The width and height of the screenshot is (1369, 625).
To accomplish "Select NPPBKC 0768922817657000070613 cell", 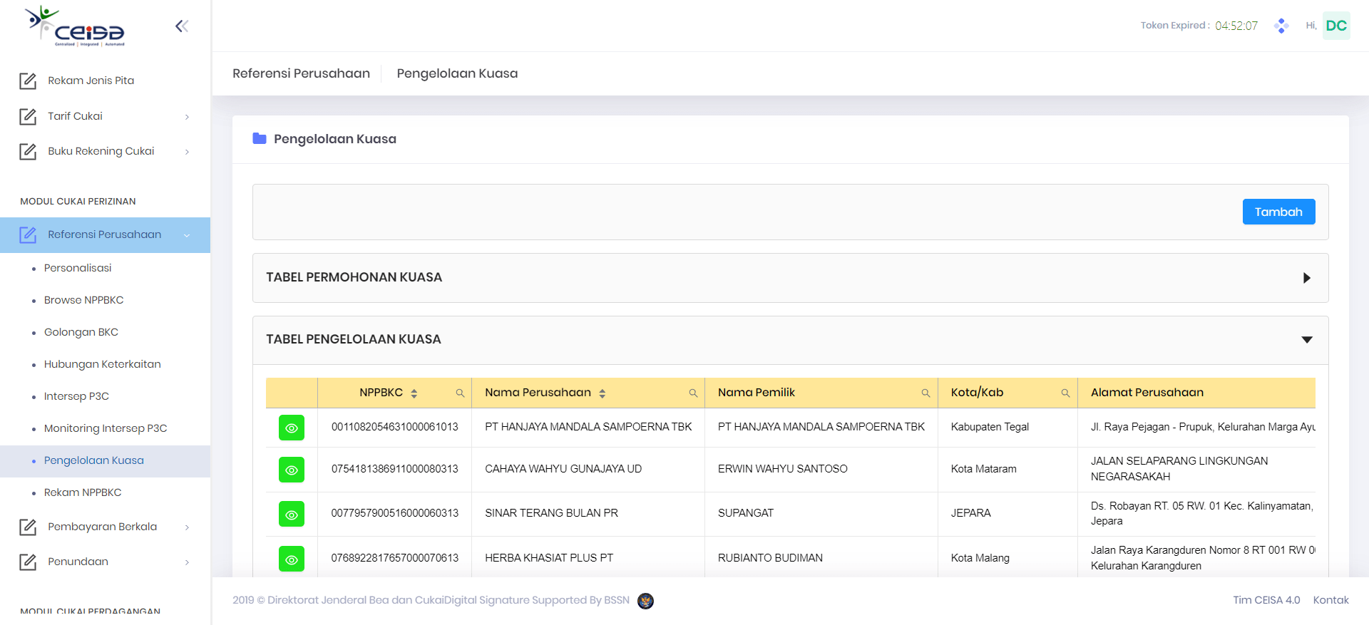I will [394, 558].
